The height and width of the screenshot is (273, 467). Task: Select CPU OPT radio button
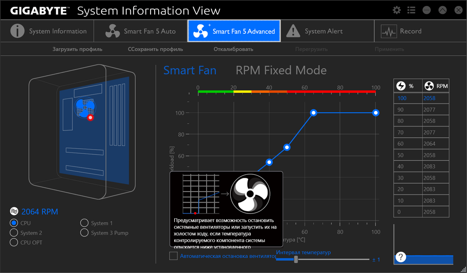tap(14, 243)
